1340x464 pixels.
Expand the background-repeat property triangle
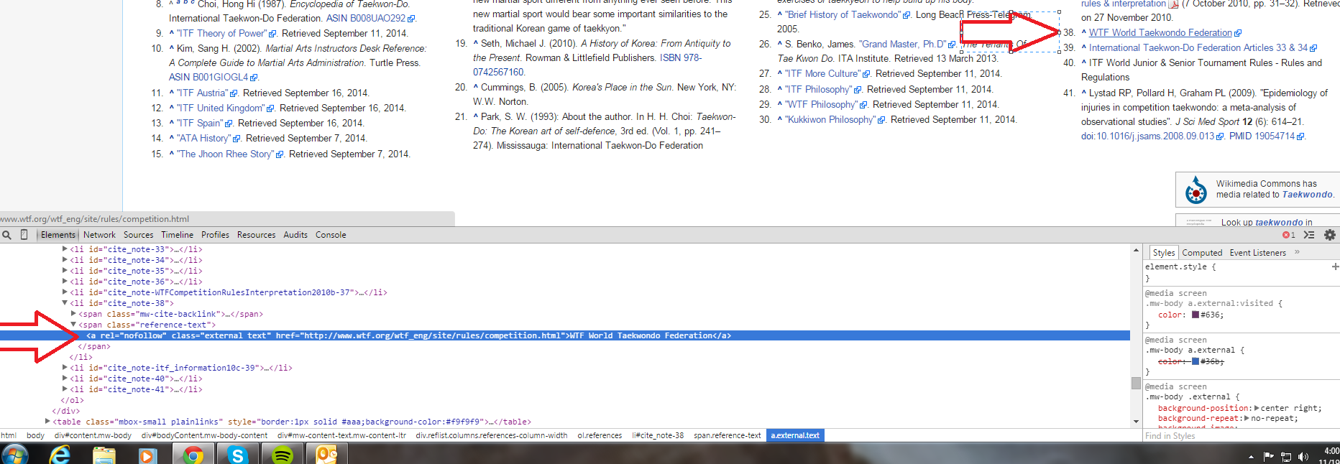(x=1247, y=418)
